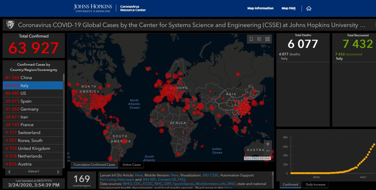Screen dimensions: 376x190
Task: Click the 169 countries/regions counter
Action: coord(82,180)
